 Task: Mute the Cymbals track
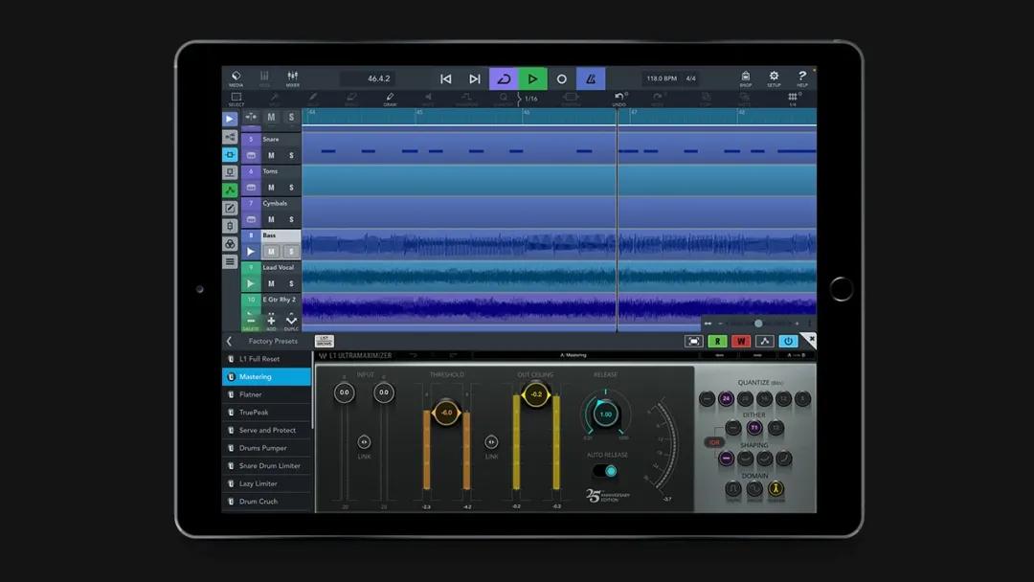click(271, 219)
